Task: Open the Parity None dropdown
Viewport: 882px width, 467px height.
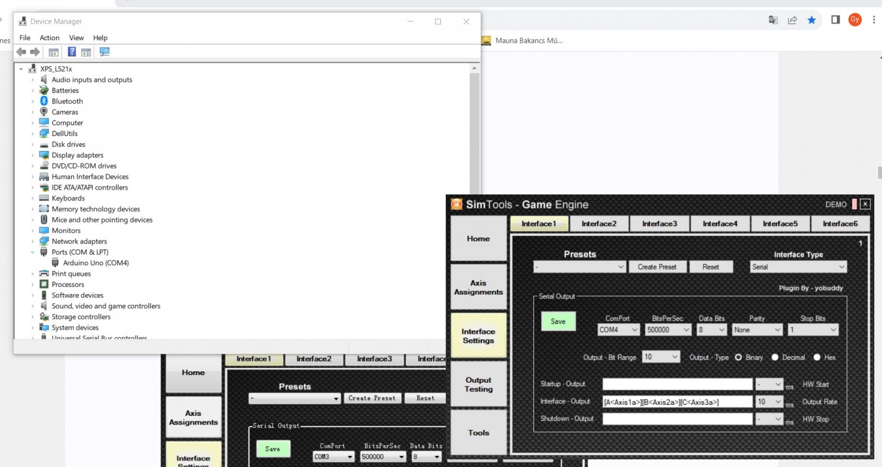Action: click(x=757, y=330)
